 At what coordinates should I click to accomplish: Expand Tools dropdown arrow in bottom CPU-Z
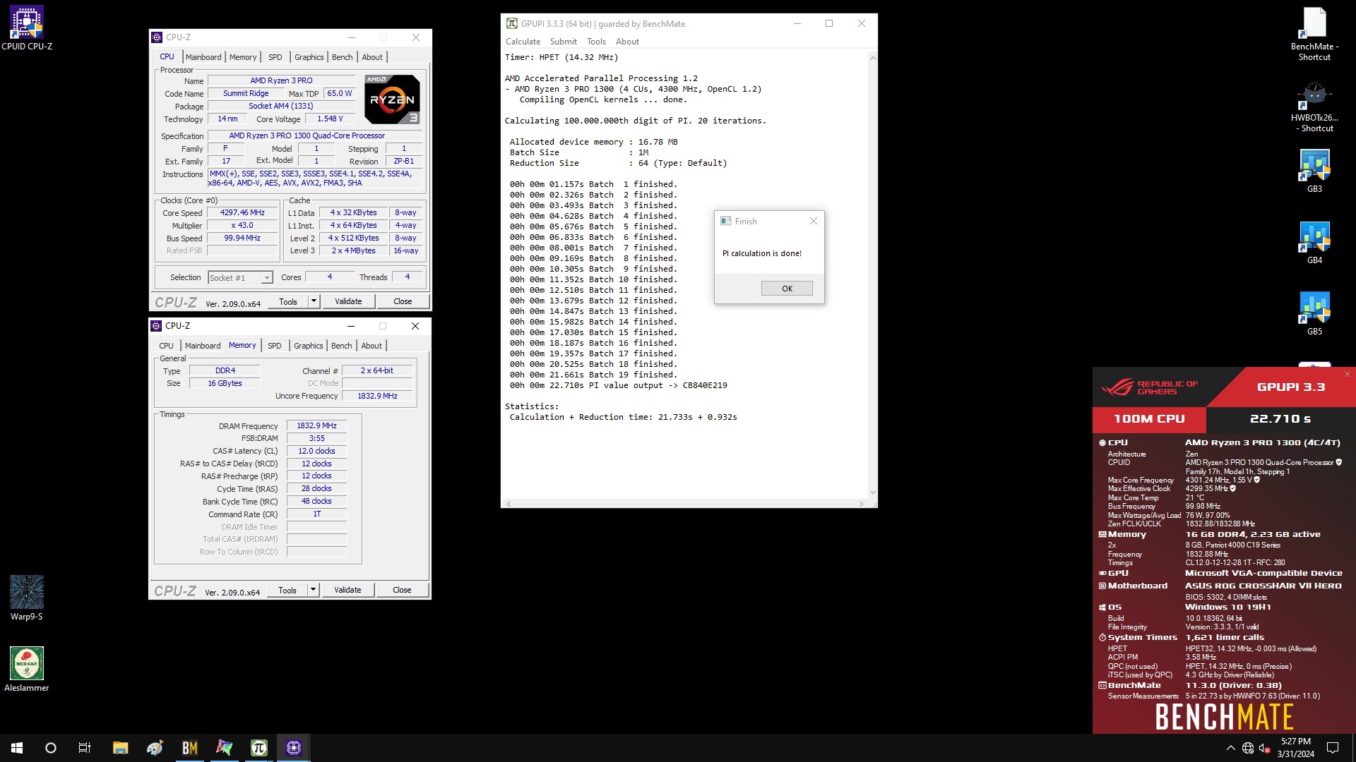314,590
